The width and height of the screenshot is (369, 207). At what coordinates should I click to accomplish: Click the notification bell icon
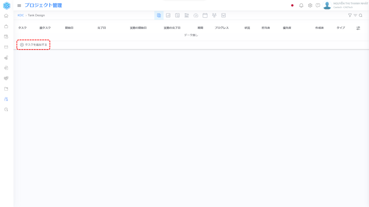click(301, 5)
